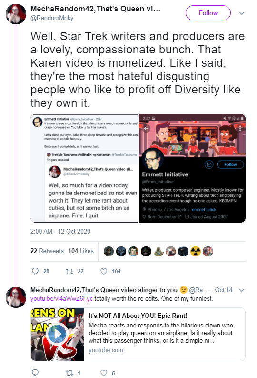View the 104 Likes list
The height and width of the screenshot is (378, 257).
(81, 251)
